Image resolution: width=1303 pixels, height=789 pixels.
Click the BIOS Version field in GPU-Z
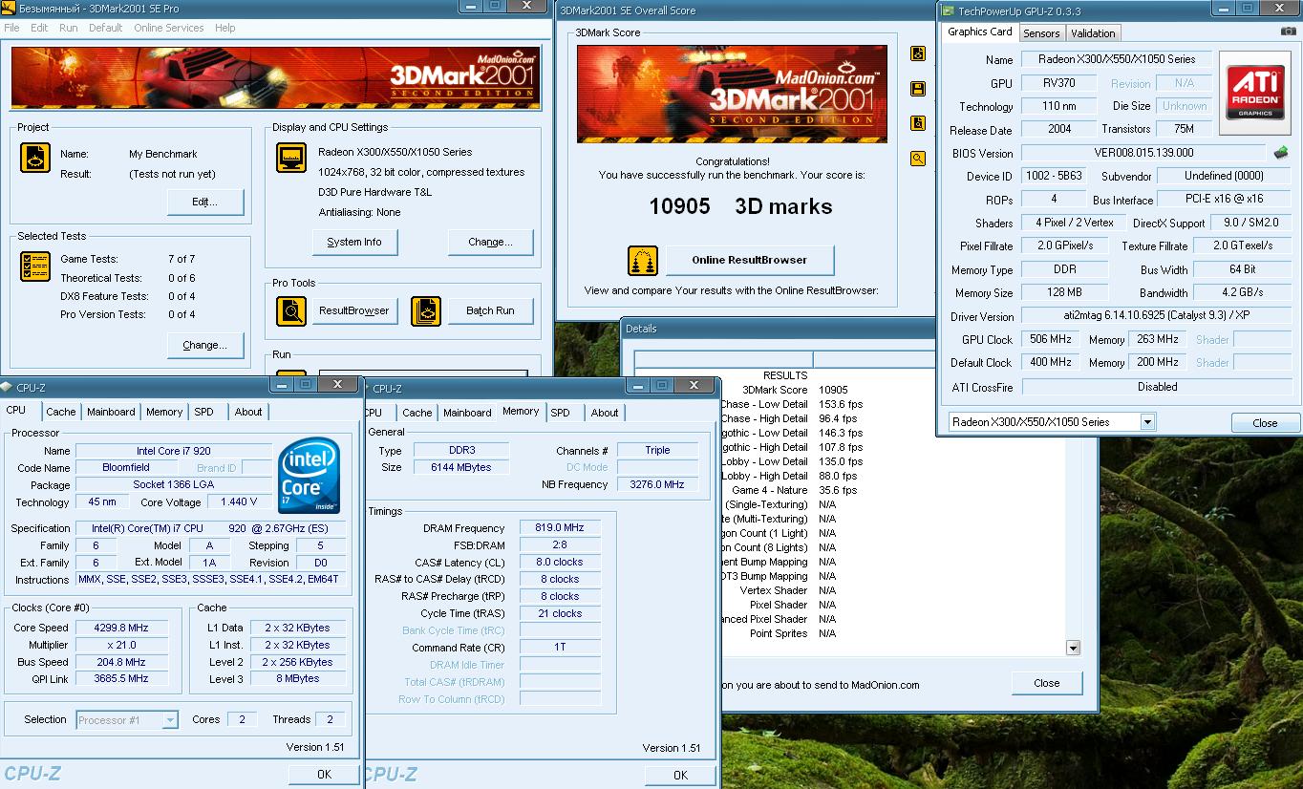1143,153
